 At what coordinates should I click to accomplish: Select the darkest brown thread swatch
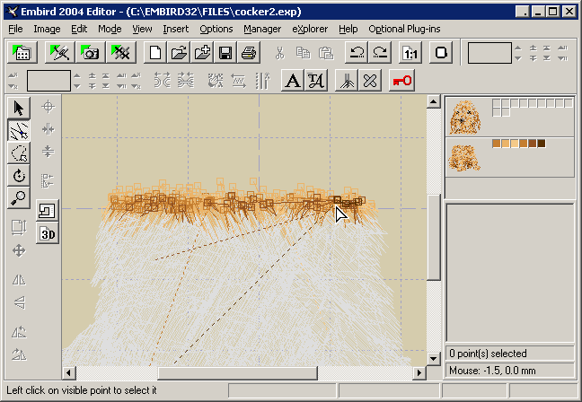pos(542,144)
